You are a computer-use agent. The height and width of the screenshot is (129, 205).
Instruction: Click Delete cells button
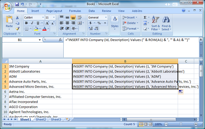pos(130,23)
